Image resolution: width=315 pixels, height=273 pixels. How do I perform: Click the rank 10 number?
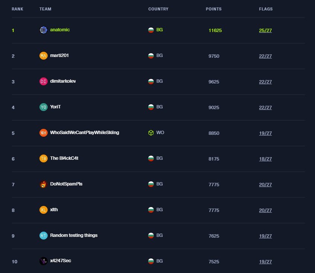tap(15, 262)
